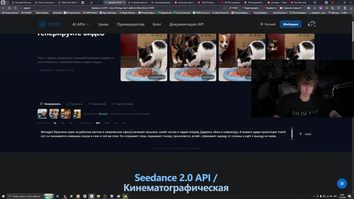Open the habit-rpg bookmark
354x199 pixels.
click(334, 13)
